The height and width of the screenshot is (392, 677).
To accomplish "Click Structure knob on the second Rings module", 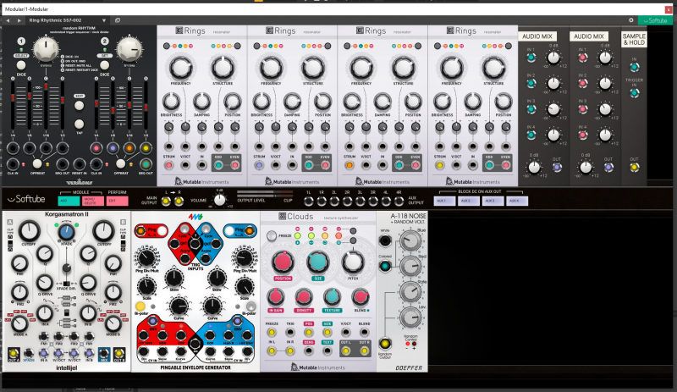I will [312, 68].
